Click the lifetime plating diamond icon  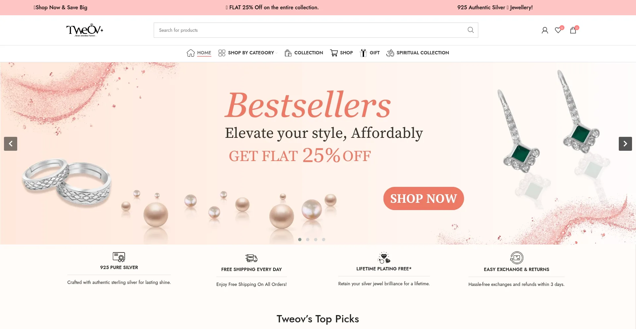pyautogui.click(x=384, y=258)
